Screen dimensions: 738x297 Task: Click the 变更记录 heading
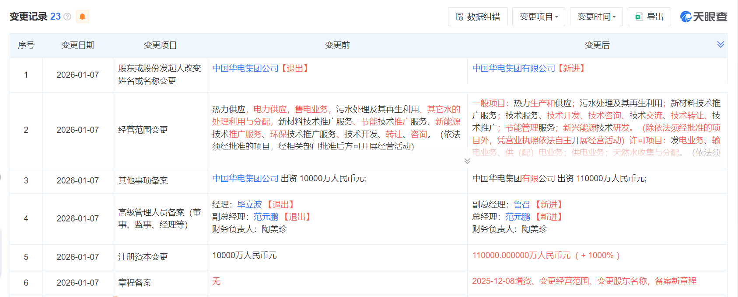pyautogui.click(x=28, y=17)
